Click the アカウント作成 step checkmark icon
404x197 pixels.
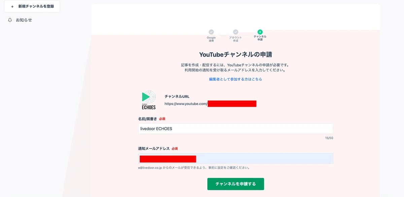click(236, 32)
